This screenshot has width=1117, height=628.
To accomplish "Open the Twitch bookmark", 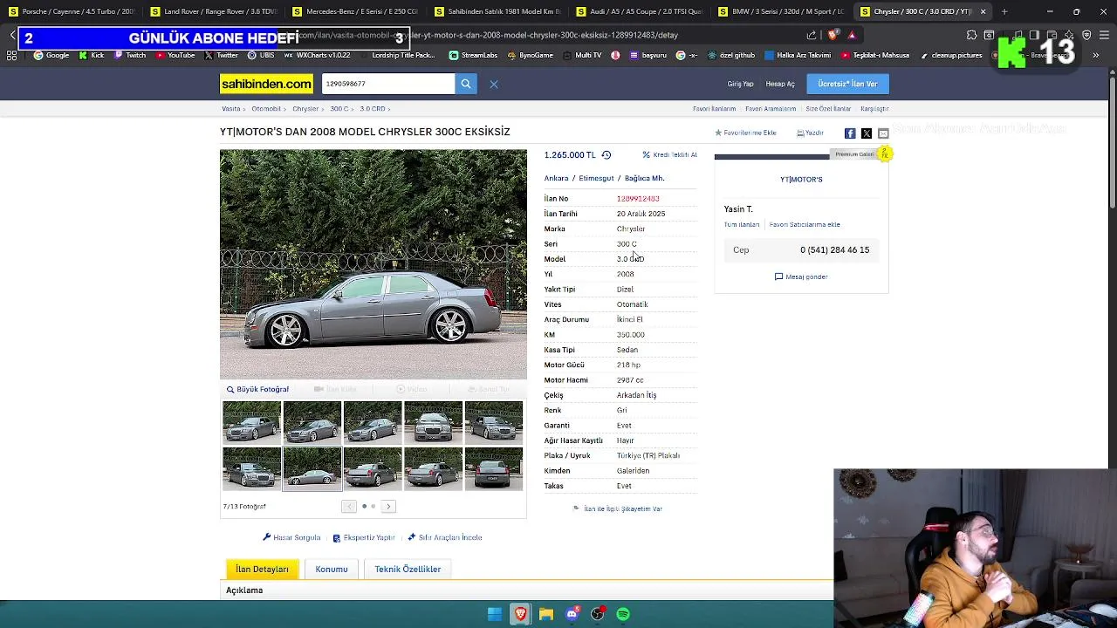I will click(x=130, y=55).
